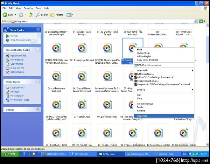Expand the Details panel
The height and width of the screenshot is (164, 210).
click(38, 109)
